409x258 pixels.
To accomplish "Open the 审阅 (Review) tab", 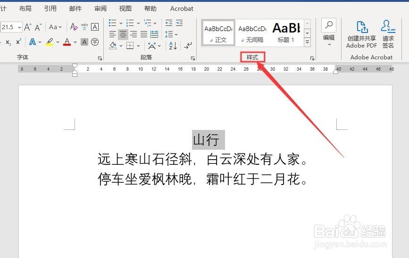I will click(x=100, y=8).
